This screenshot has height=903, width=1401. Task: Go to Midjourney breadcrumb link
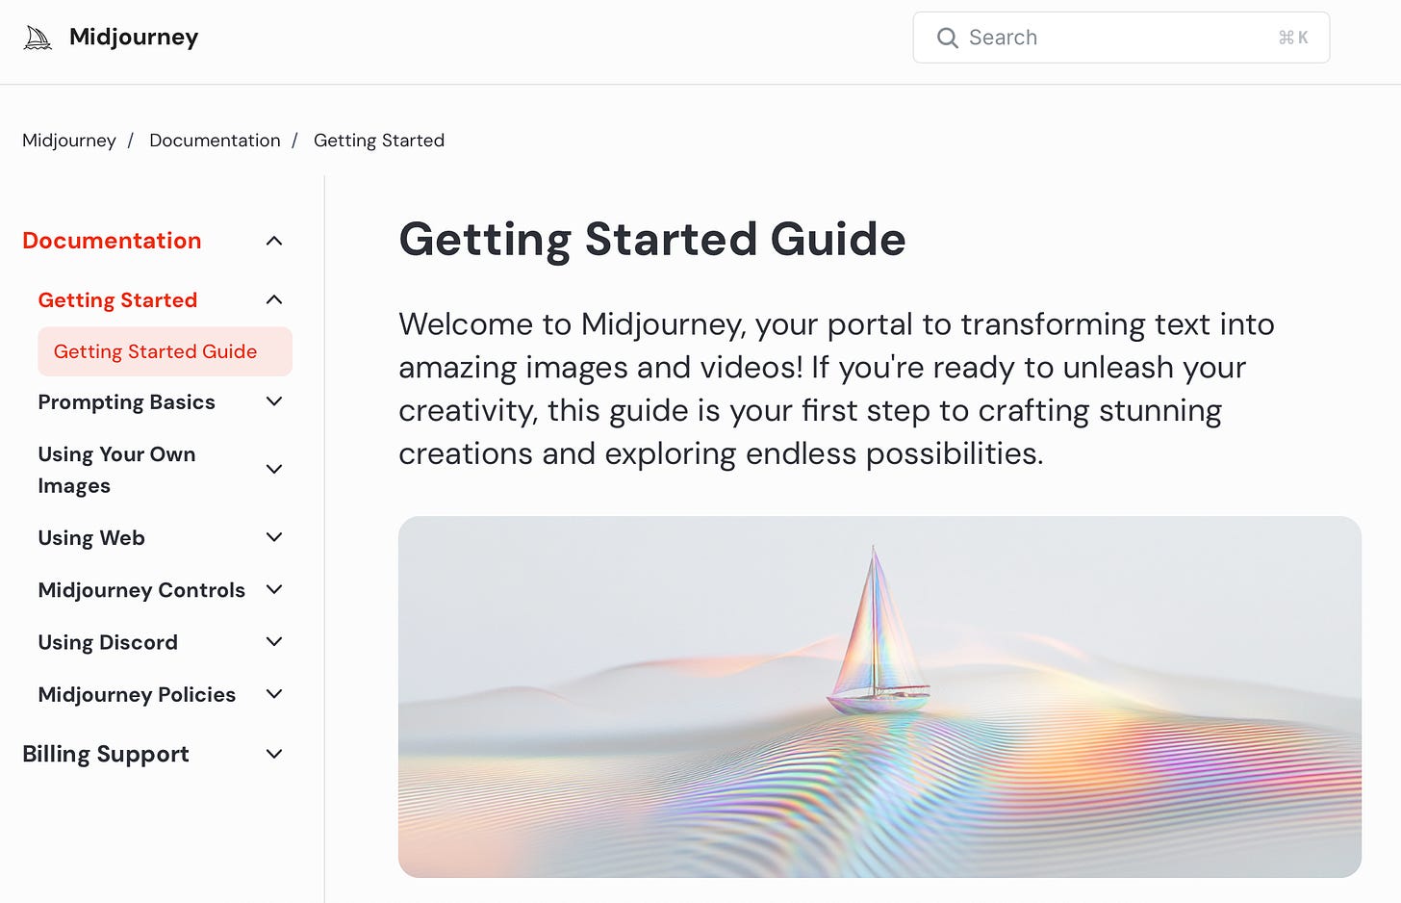pyautogui.click(x=69, y=141)
